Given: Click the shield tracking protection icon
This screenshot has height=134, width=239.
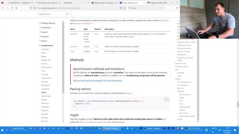Looking at the screenshot, I should pyautogui.click(x=31, y=8).
